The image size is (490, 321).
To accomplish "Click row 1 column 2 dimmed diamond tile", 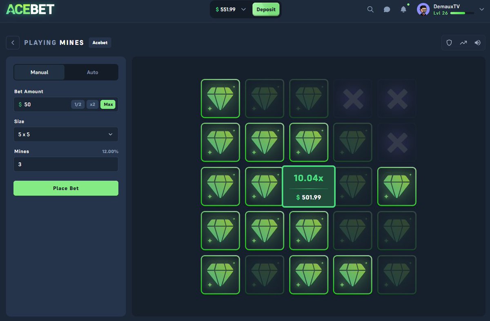I will click(x=265, y=98).
